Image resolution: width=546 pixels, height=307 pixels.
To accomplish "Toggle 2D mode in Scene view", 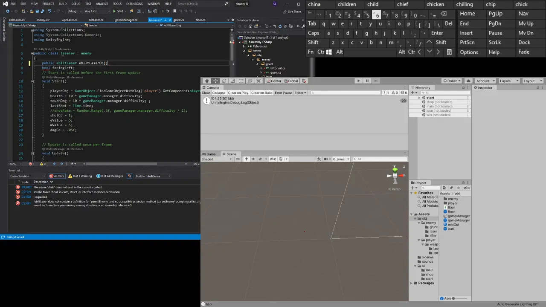I will click(238, 159).
